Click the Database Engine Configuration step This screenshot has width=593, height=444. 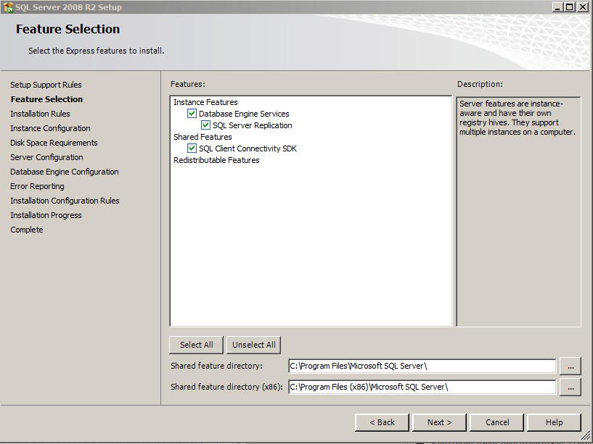coord(65,172)
